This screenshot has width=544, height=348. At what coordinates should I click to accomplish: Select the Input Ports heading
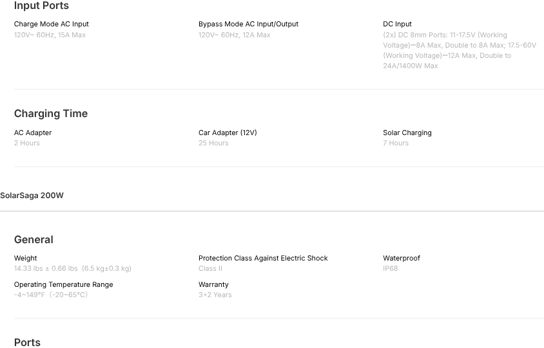pos(41,6)
